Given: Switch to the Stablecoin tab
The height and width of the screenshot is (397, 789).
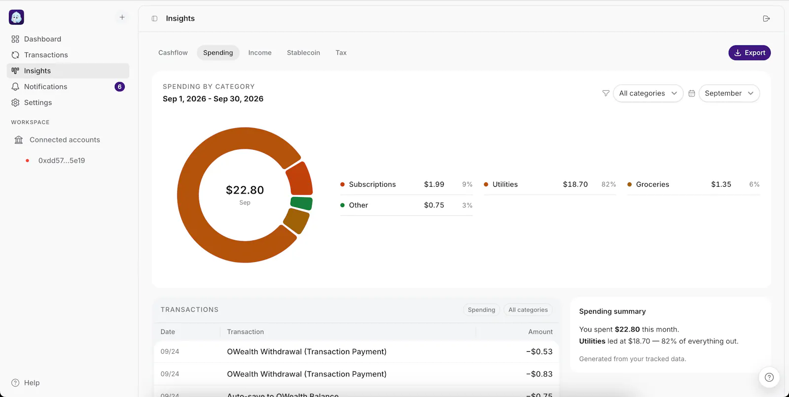Looking at the screenshot, I should 303,53.
